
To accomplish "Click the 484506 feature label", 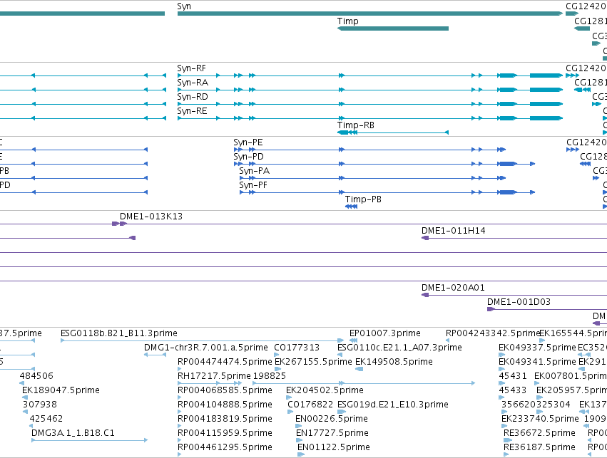I will click(36, 376).
